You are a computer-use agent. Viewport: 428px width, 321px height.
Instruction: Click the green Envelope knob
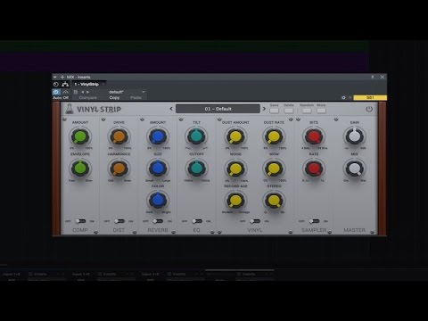point(80,169)
